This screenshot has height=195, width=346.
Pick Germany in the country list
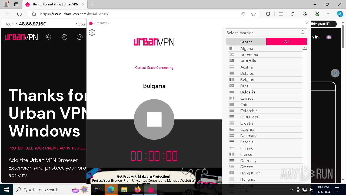click(x=265, y=161)
